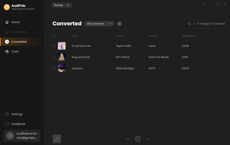Click the ALBUM column header
Screen dimensions: 230x145
(x=153, y=36)
